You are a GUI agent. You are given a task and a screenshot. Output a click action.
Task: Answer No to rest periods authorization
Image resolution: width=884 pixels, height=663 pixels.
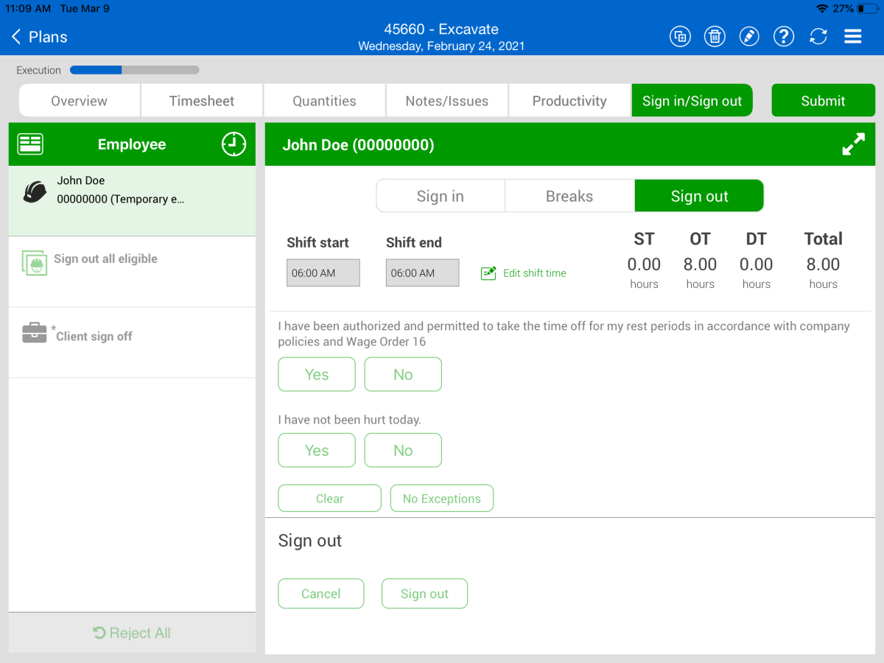403,374
